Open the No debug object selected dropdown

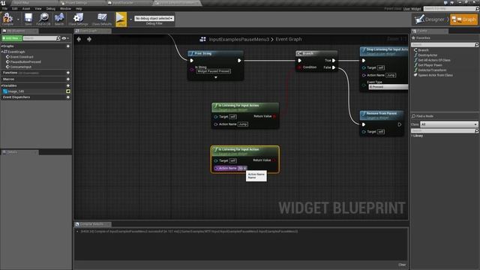[x=154, y=18]
